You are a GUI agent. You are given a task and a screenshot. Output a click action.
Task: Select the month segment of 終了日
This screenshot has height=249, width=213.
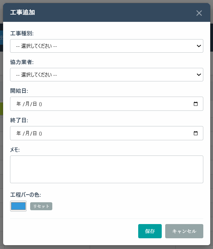coord(27,133)
